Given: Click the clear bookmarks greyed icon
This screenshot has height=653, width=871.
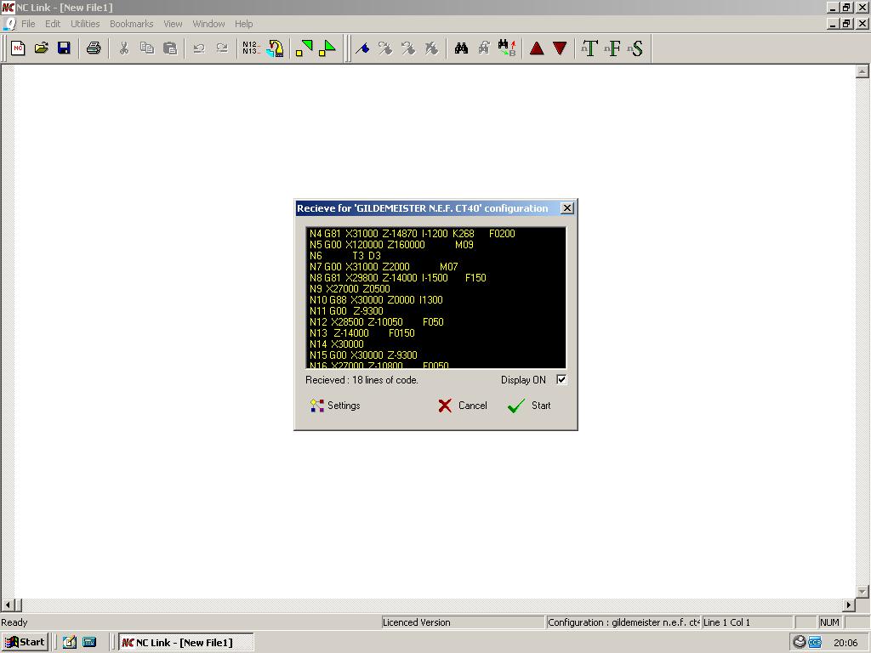Looking at the screenshot, I should tap(431, 48).
